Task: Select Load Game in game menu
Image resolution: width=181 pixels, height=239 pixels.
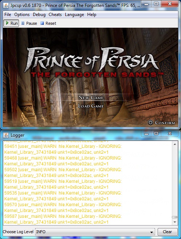Action: [91, 106]
